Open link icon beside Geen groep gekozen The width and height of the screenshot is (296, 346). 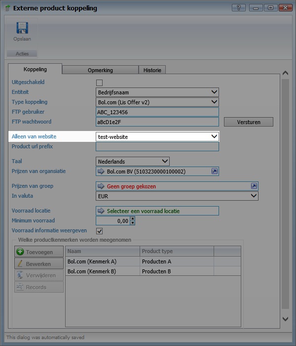(254, 186)
